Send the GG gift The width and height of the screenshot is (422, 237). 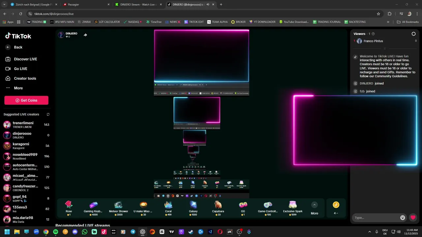tap(243, 208)
